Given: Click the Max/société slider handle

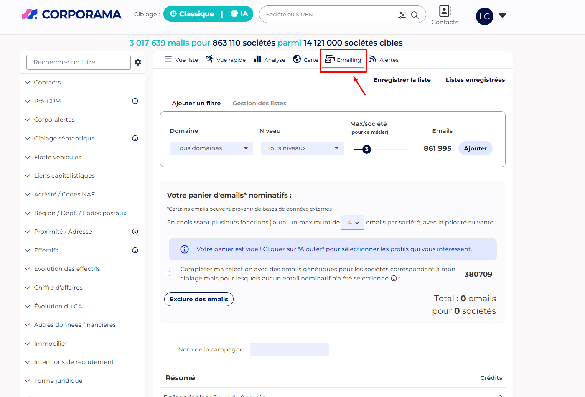Looking at the screenshot, I should [366, 149].
